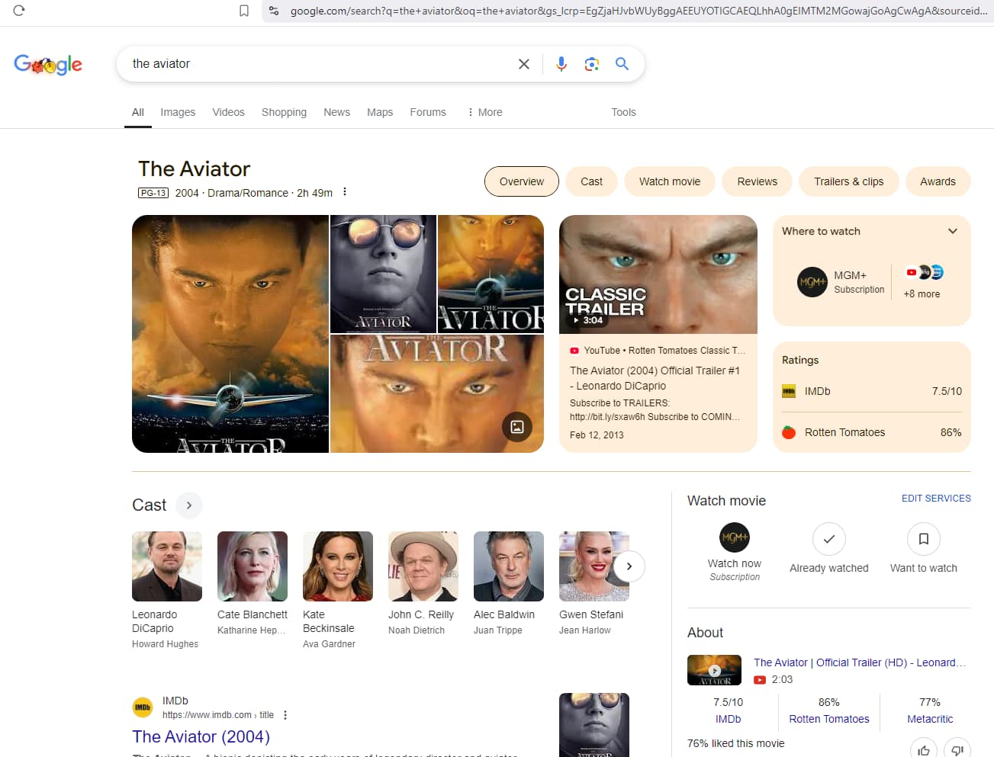The height and width of the screenshot is (757, 994).
Task: Switch to the Images tab
Action: tap(178, 112)
